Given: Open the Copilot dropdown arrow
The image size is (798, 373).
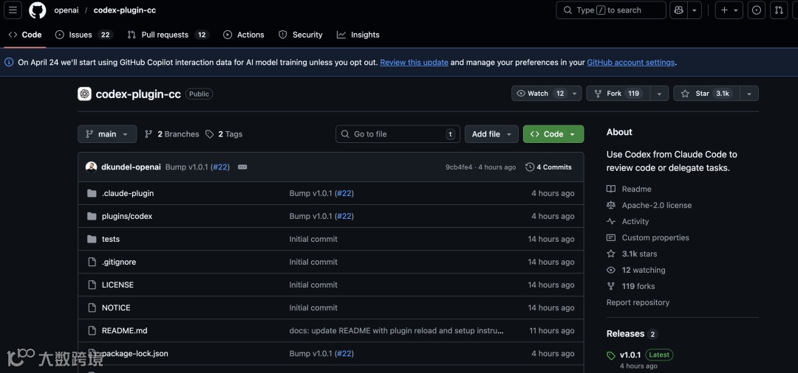Looking at the screenshot, I should pyautogui.click(x=695, y=10).
